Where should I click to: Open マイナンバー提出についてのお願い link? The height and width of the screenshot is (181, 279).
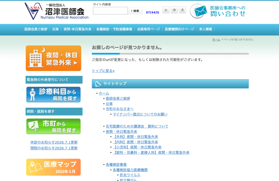140,114
